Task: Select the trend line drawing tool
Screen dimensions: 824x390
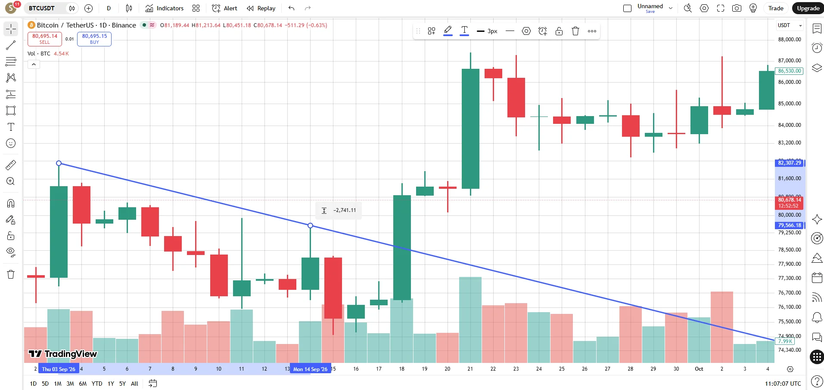Action: tap(11, 45)
